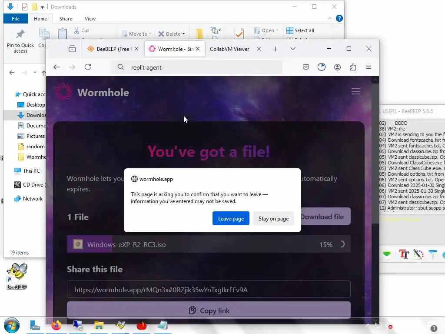Collapse the Explorer ribbon chevron

tap(329, 18)
